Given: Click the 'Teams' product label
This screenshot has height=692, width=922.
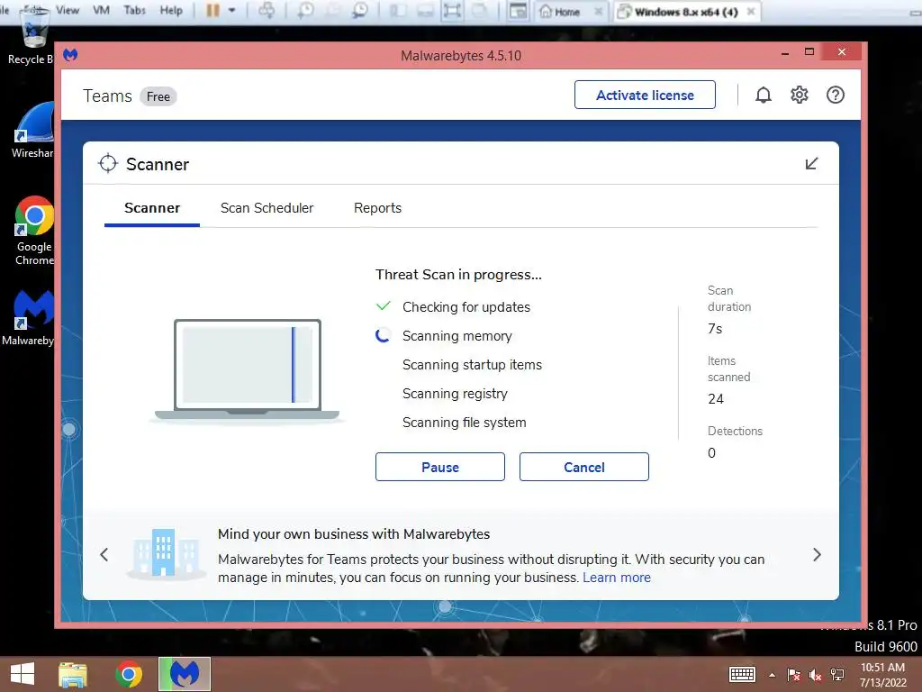Looking at the screenshot, I should coord(107,96).
